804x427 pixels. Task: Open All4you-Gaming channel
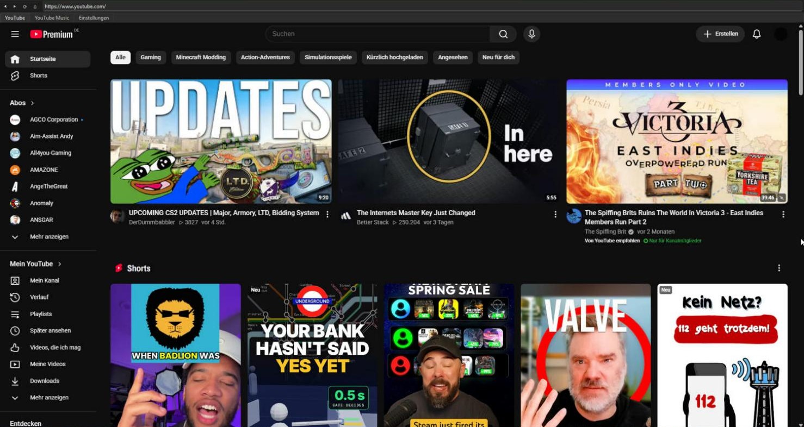pos(48,153)
